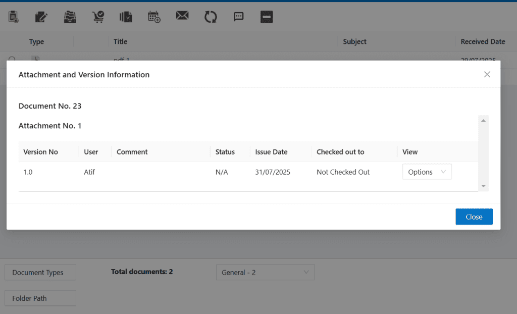Viewport: 517px width, 314px height.
Task: Click the shopping cart checkmark icon
Action: pos(98,17)
